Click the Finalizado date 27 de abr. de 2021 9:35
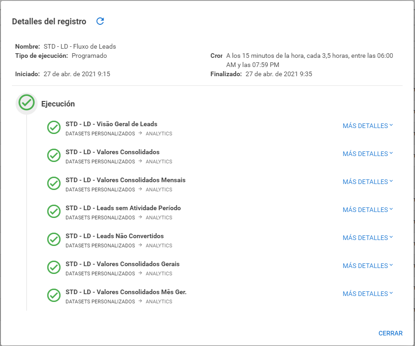The width and height of the screenshot is (415, 346). point(279,74)
